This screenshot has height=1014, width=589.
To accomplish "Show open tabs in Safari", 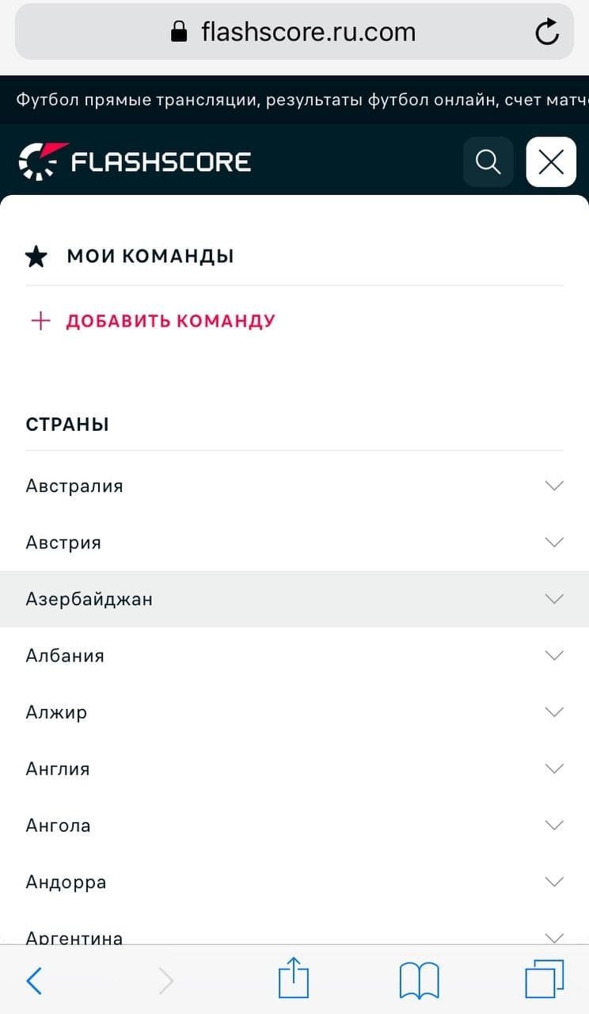I will (544, 979).
